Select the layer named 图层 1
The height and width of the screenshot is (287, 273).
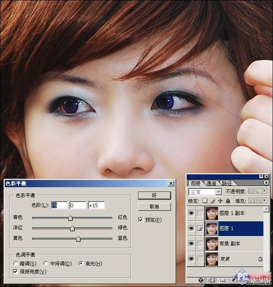coord(226,228)
